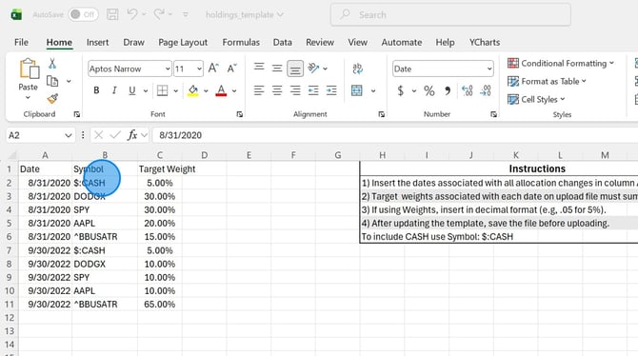Viewport: 638px width, 356px height.
Task: Expand the Paste options arrow
Action: click(x=28, y=98)
